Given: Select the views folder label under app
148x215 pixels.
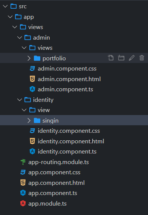Looking at the screenshot, I should pyautogui.click(x=36, y=27).
